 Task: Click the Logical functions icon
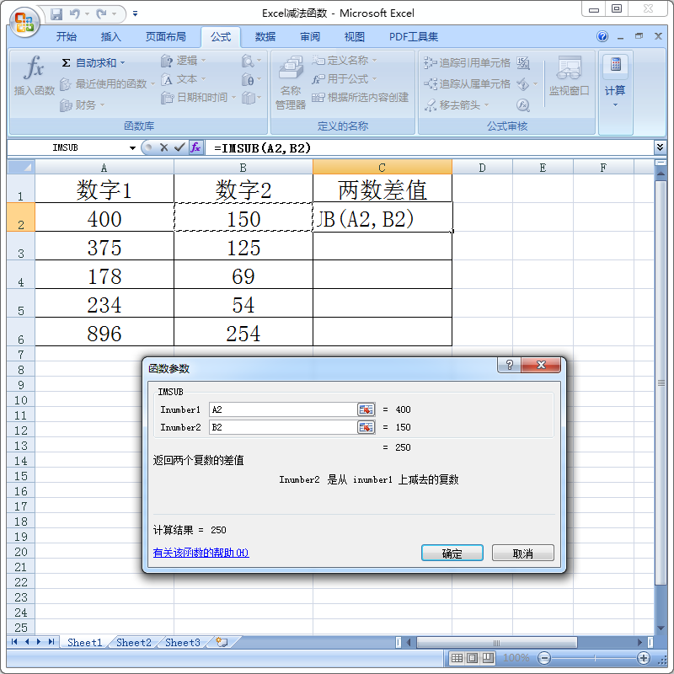pos(166,61)
